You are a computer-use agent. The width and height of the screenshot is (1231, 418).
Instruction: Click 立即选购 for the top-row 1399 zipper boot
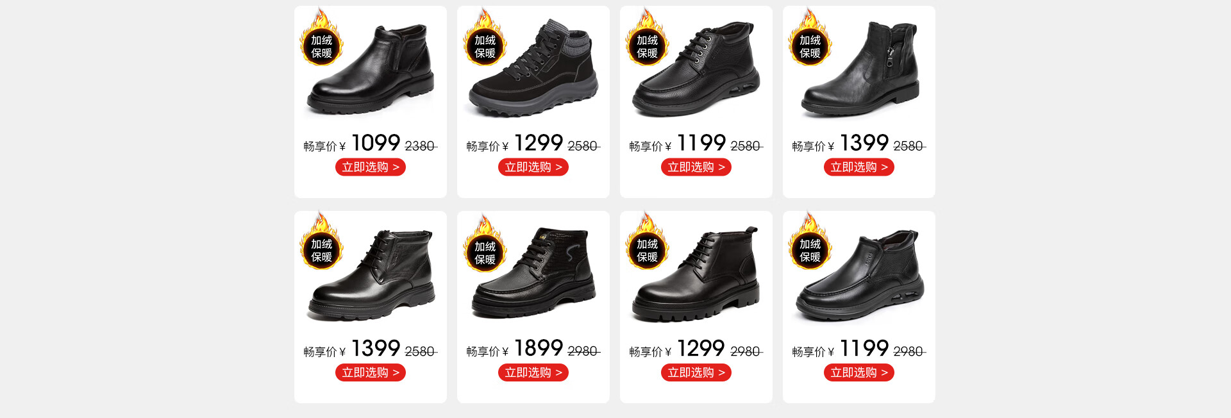click(x=859, y=167)
